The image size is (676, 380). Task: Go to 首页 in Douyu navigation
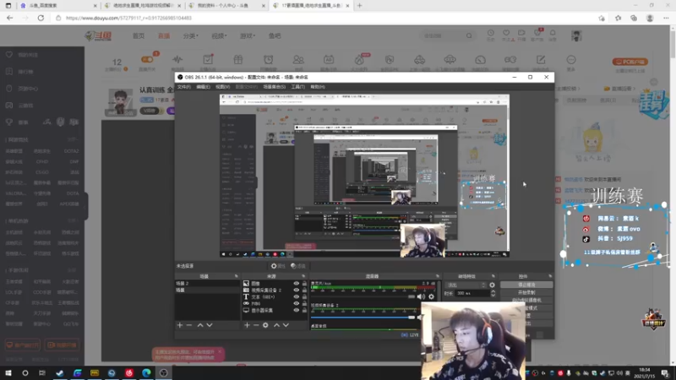(139, 35)
